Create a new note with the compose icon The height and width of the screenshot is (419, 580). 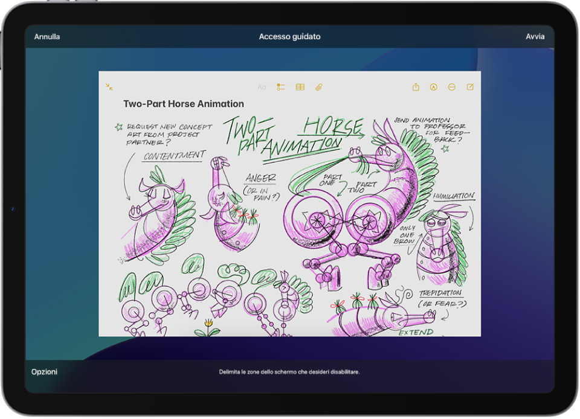point(470,87)
